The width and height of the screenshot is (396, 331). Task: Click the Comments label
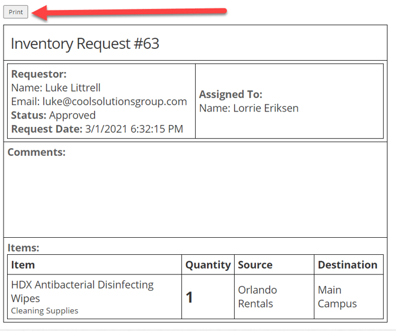[x=36, y=152]
